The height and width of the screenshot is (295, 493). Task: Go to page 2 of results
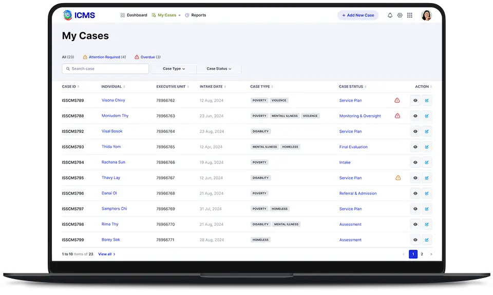tap(422, 254)
